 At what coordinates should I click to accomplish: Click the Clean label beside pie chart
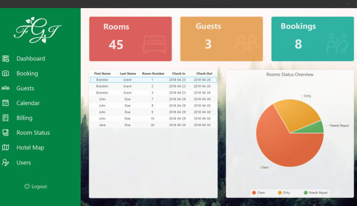[265, 167]
